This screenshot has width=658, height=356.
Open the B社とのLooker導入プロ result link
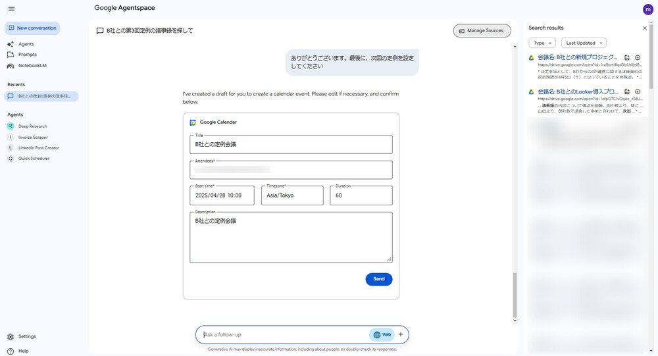pyautogui.click(x=578, y=91)
